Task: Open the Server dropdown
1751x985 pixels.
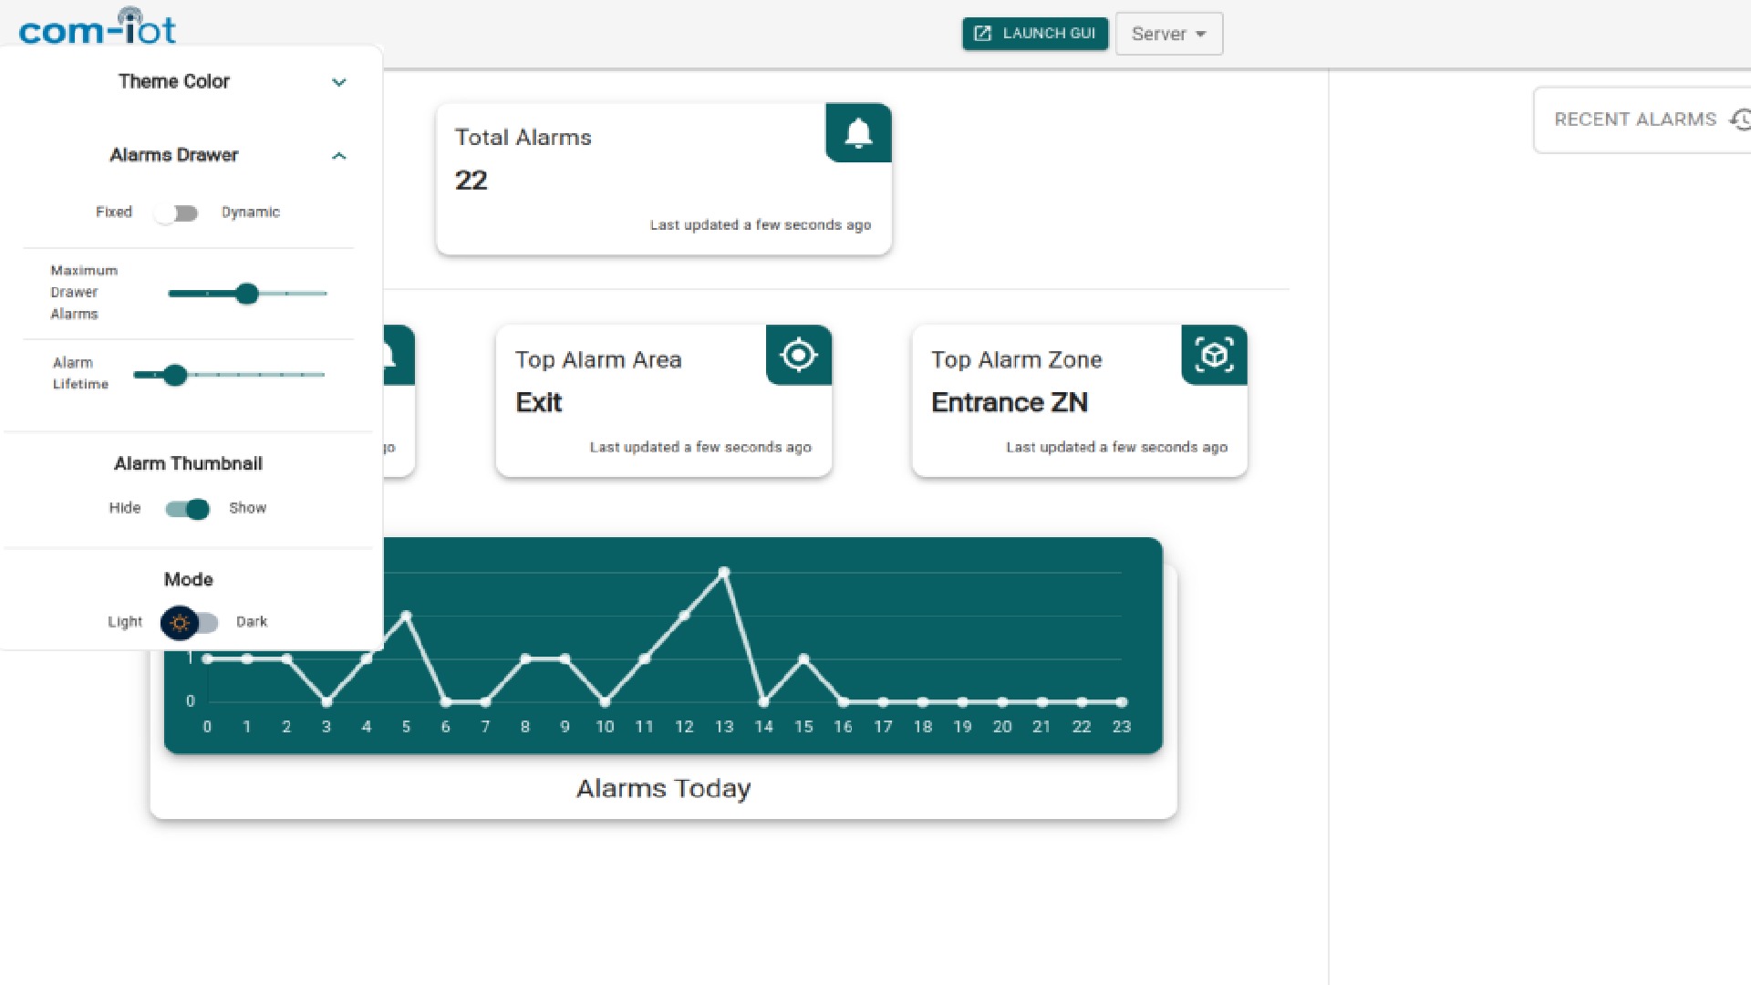Action: click(x=1169, y=34)
